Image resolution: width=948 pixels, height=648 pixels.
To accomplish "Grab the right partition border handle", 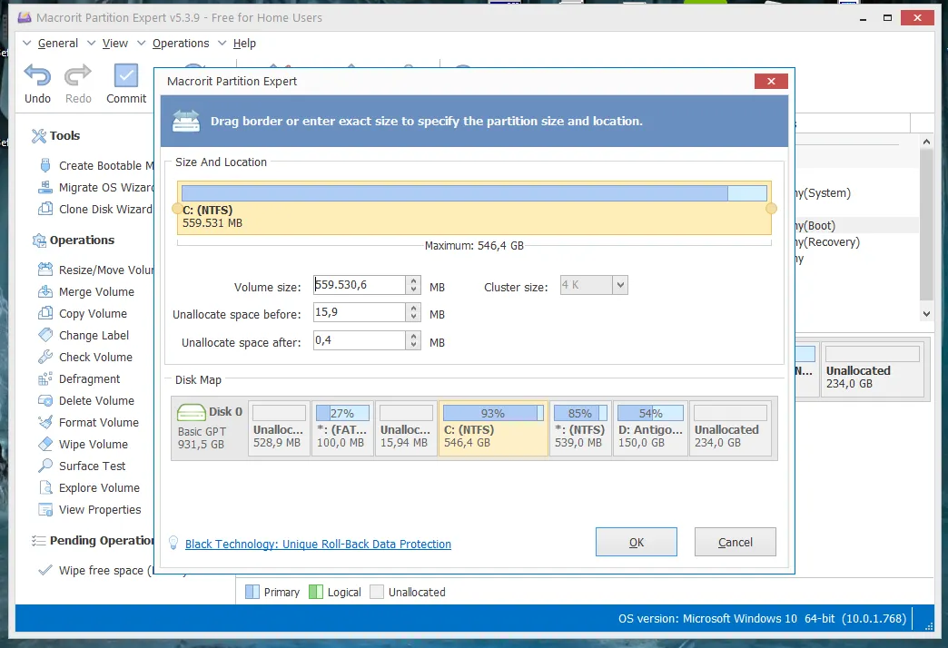I will (x=771, y=209).
